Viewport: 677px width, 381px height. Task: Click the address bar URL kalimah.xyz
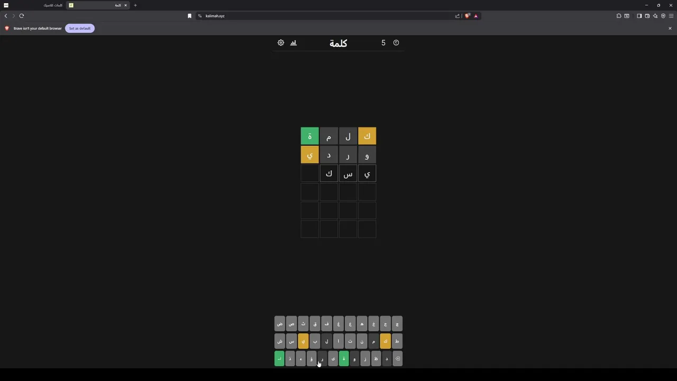coord(215,16)
